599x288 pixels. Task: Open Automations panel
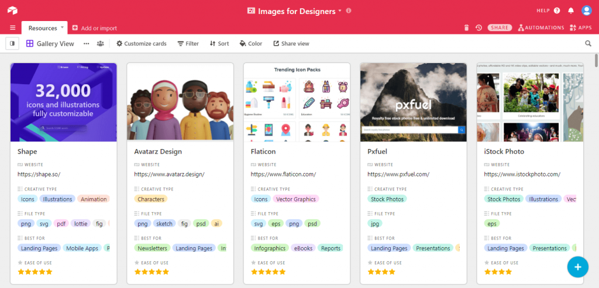pos(541,27)
